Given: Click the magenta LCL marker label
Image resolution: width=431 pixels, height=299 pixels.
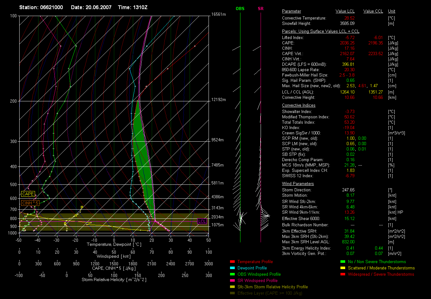Looking at the screenshot, I should point(202,221).
